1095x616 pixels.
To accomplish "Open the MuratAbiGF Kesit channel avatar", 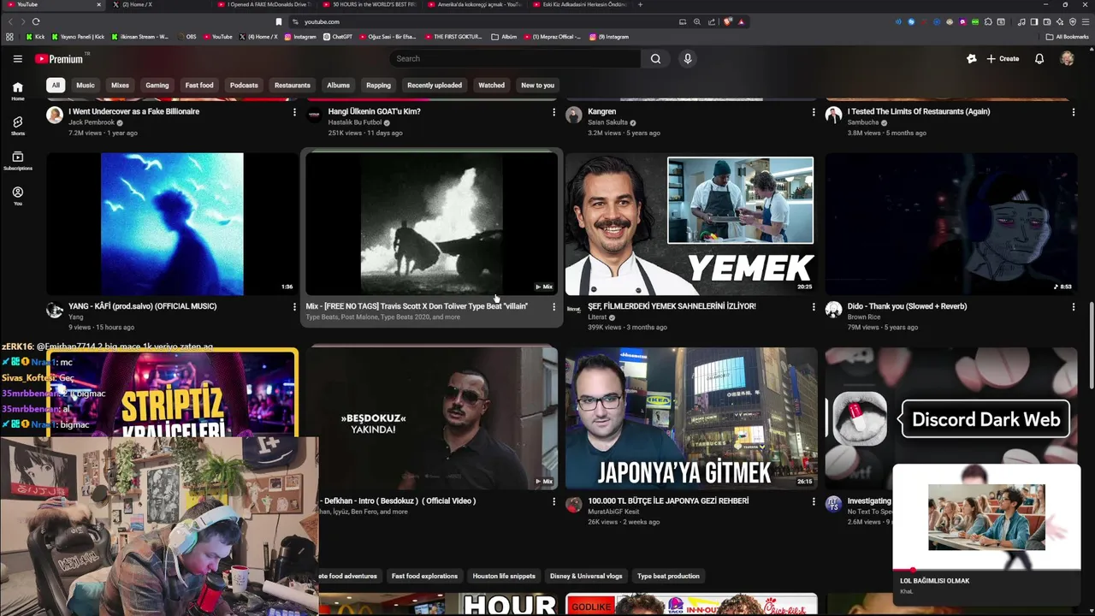I will coord(573,505).
